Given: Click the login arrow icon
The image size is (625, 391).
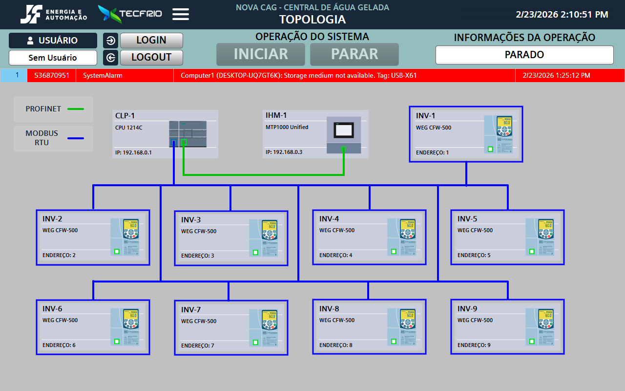Looking at the screenshot, I should [110, 41].
